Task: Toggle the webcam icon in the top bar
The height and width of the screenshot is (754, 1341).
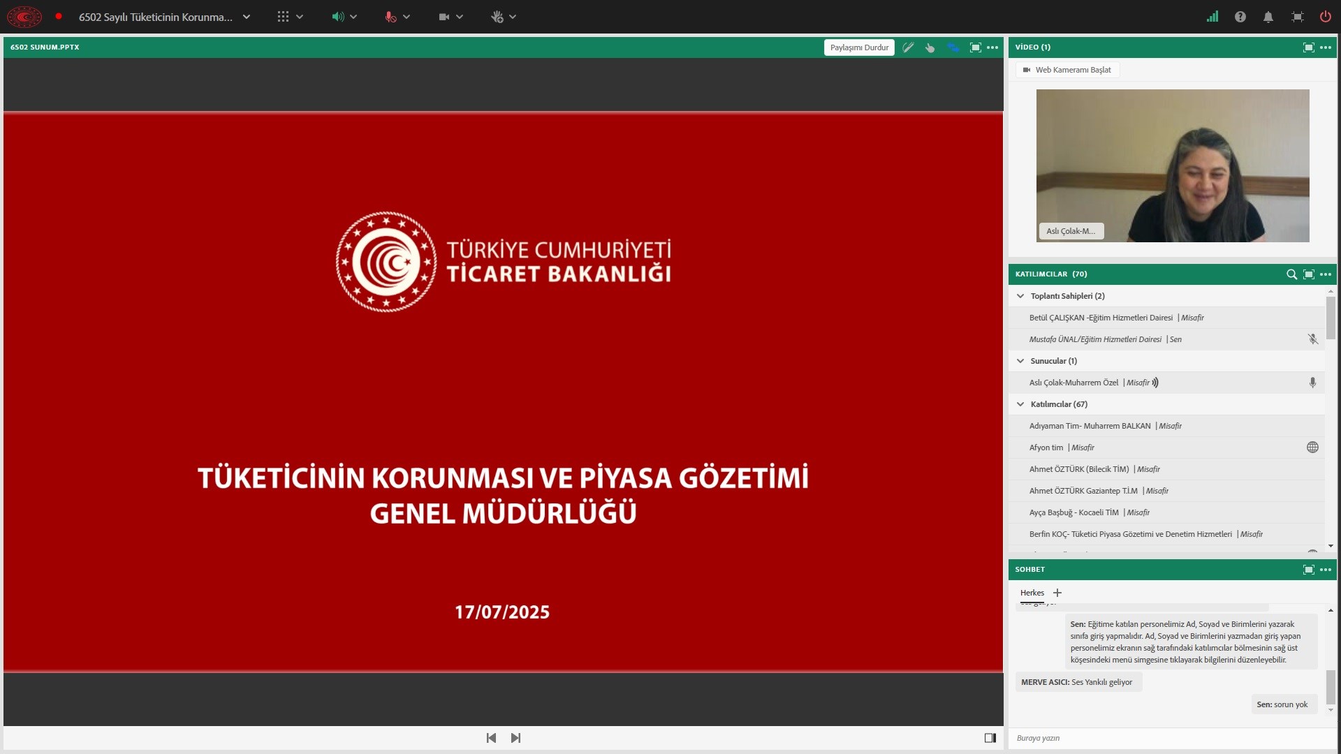Action: (444, 17)
